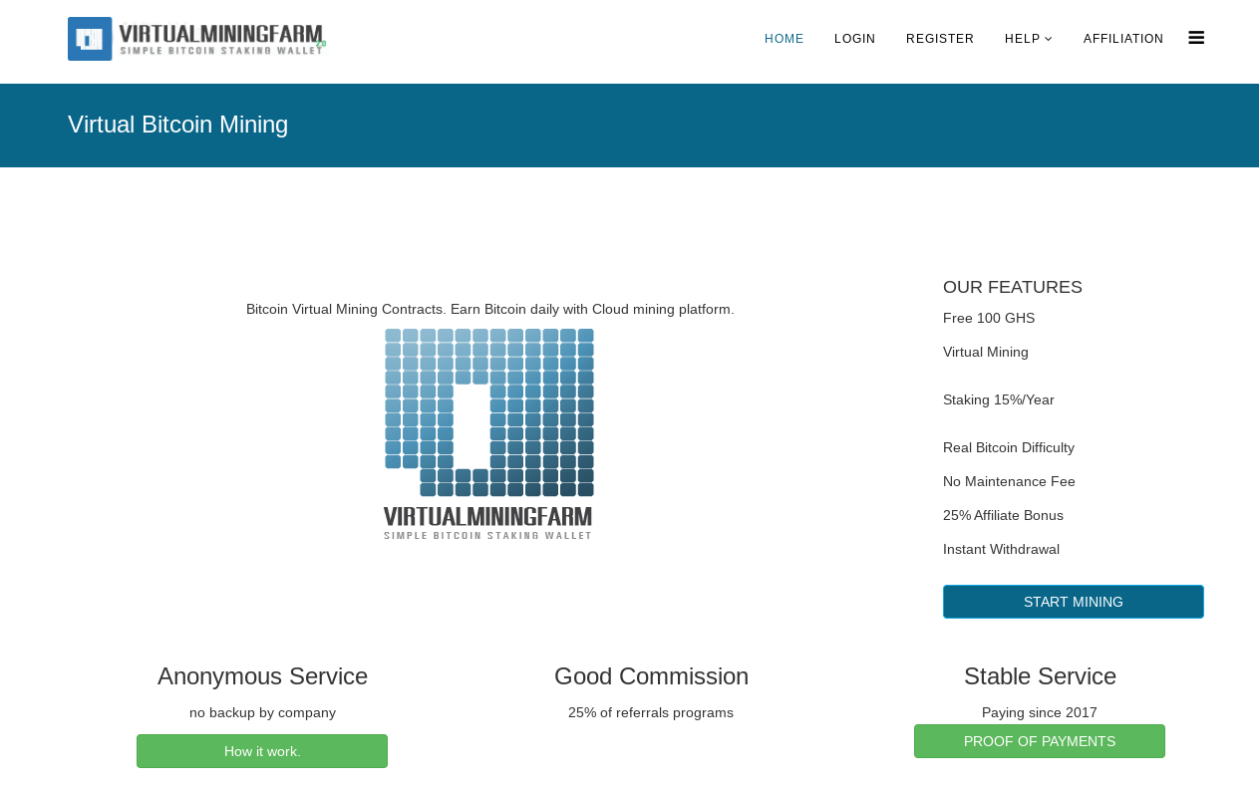
Task: Select the Virtual Mining feature text
Action: pyautogui.click(x=986, y=353)
